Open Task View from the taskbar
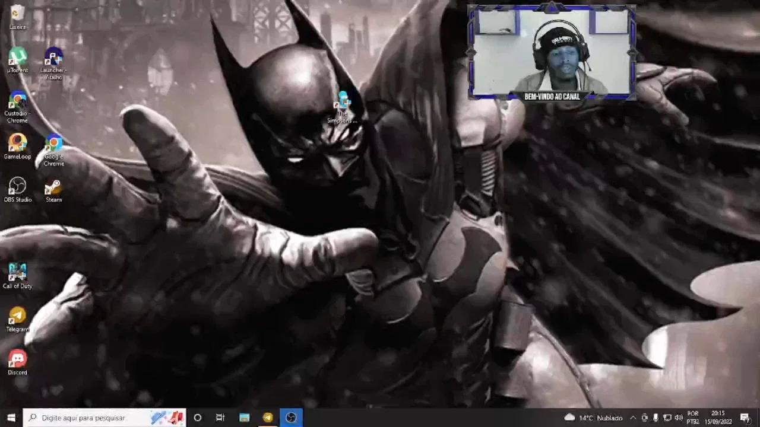Viewport: 760px width, 427px height. 220,418
